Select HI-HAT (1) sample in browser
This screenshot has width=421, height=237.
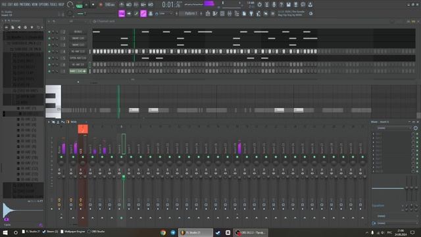[x=28, y=108]
